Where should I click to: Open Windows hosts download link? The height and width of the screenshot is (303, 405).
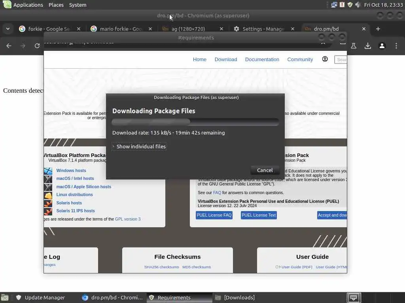click(x=71, y=170)
